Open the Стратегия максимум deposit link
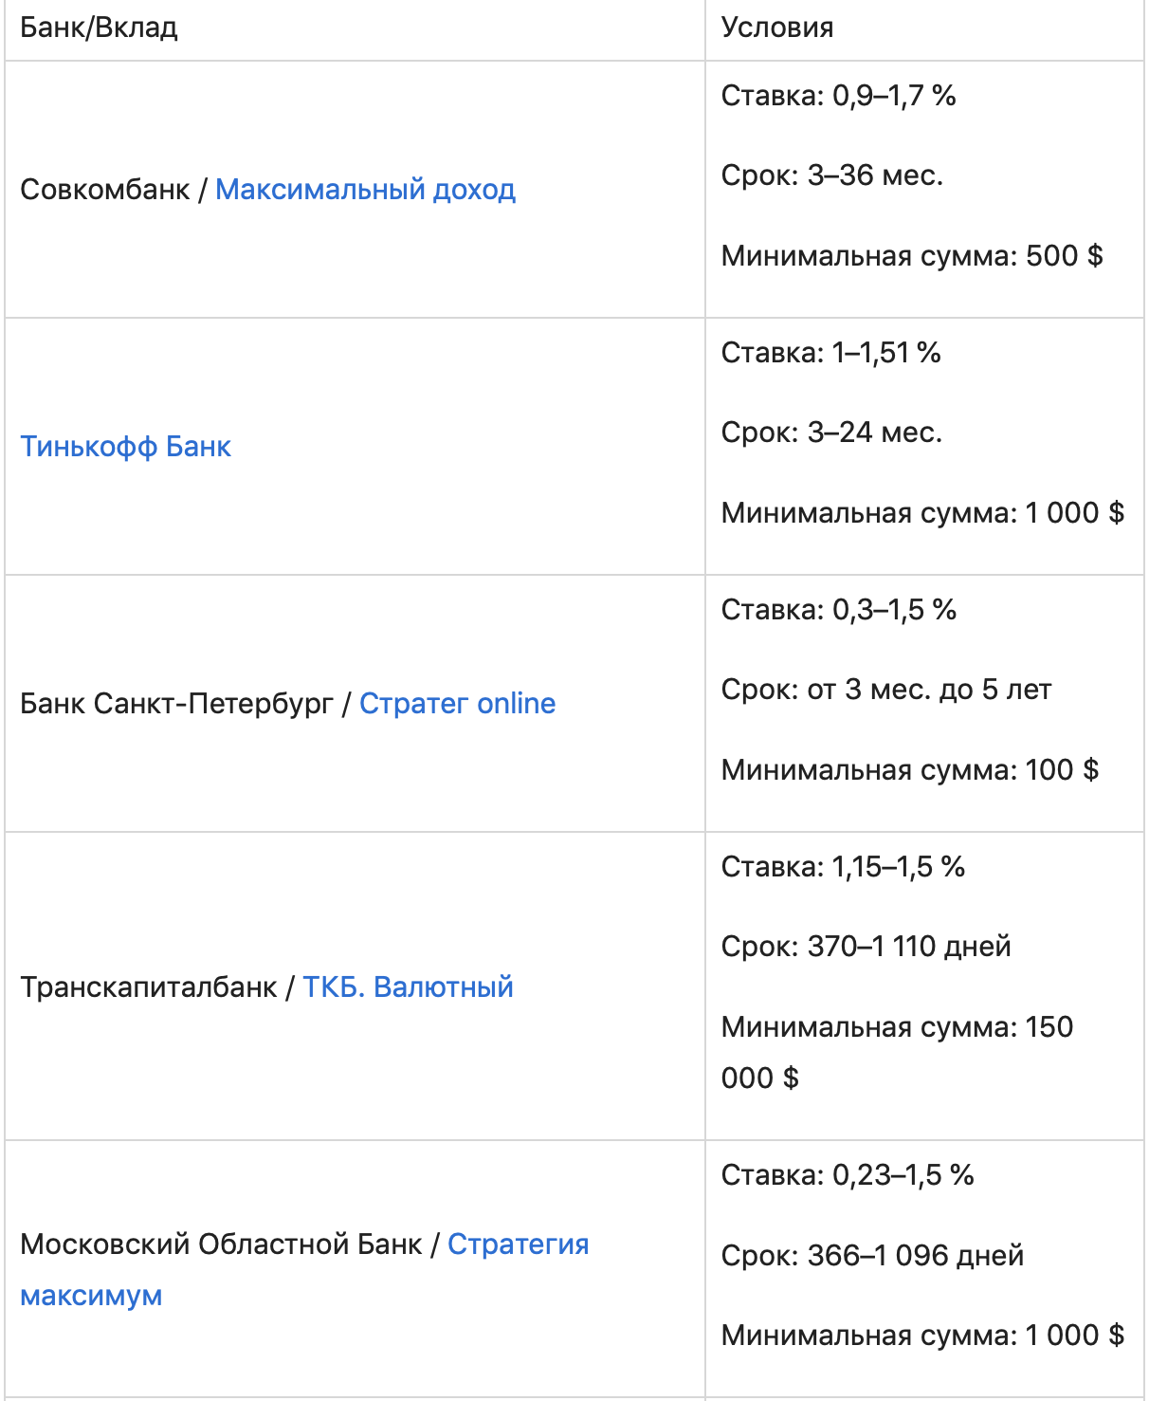The height and width of the screenshot is (1401, 1149). (518, 1244)
